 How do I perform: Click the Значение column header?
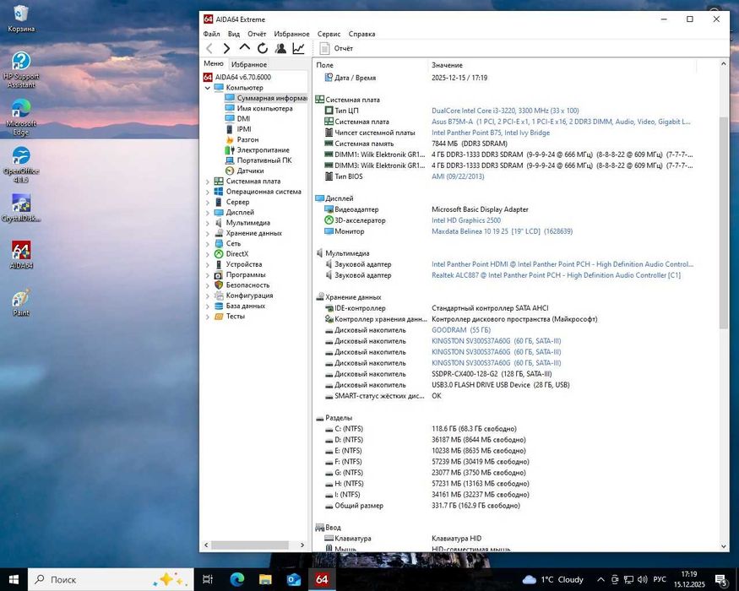click(x=561, y=65)
